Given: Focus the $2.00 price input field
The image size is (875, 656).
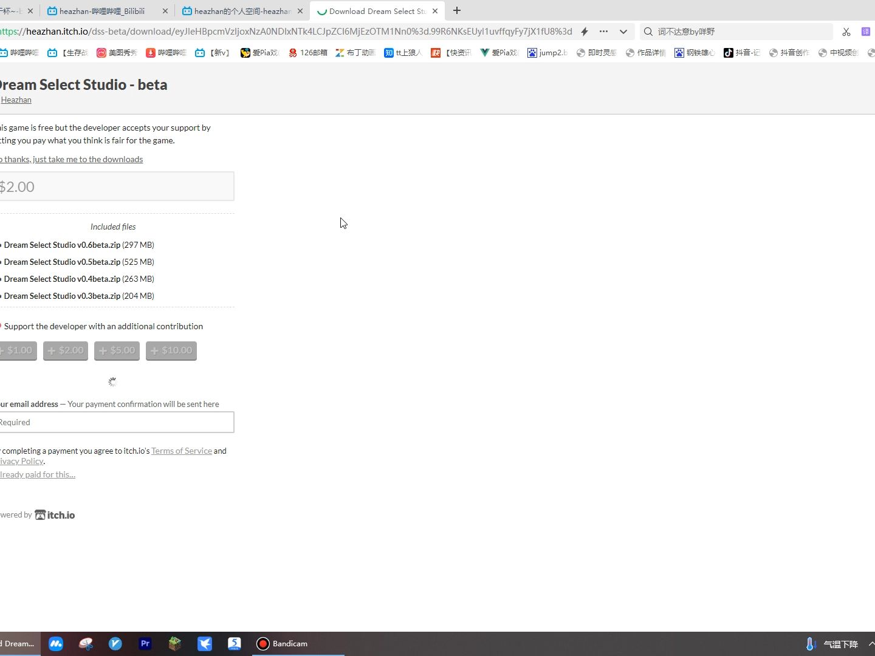Looking at the screenshot, I should 117,186.
